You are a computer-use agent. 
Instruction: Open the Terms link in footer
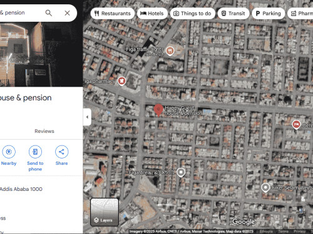[x=283, y=232]
